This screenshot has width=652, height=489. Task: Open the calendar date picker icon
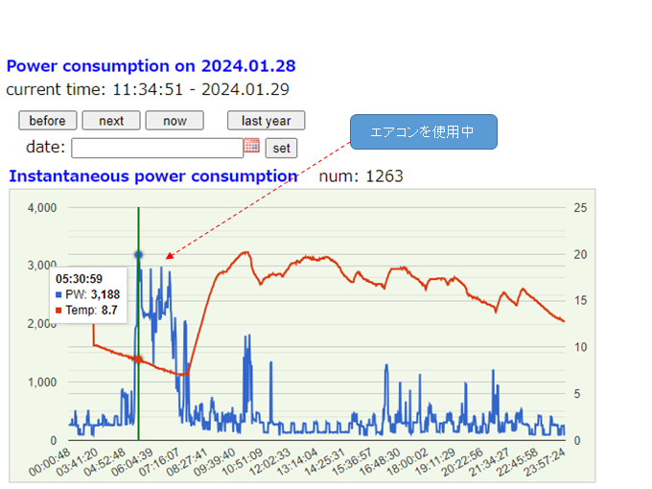[x=252, y=147]
